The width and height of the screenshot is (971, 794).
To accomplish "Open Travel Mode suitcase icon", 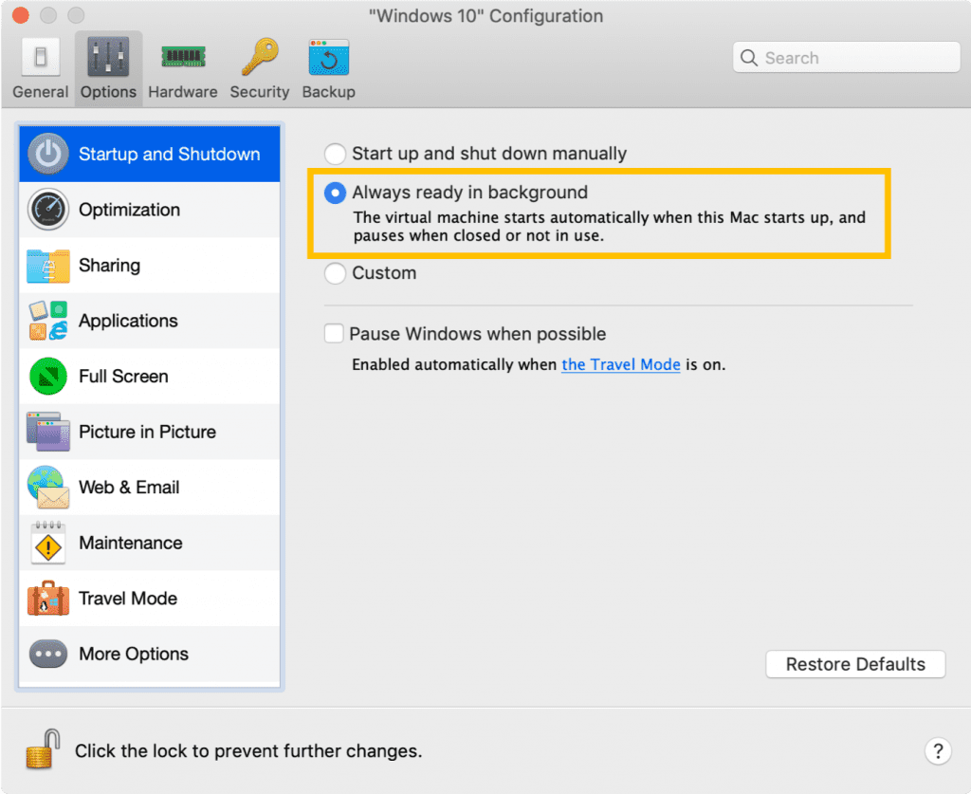I will coord(48,599).
